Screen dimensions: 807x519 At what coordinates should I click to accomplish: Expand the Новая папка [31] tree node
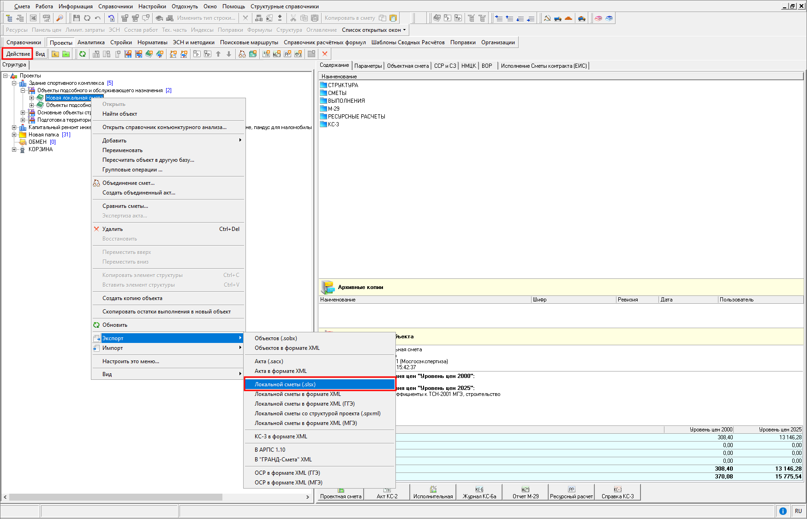(14, 135)
